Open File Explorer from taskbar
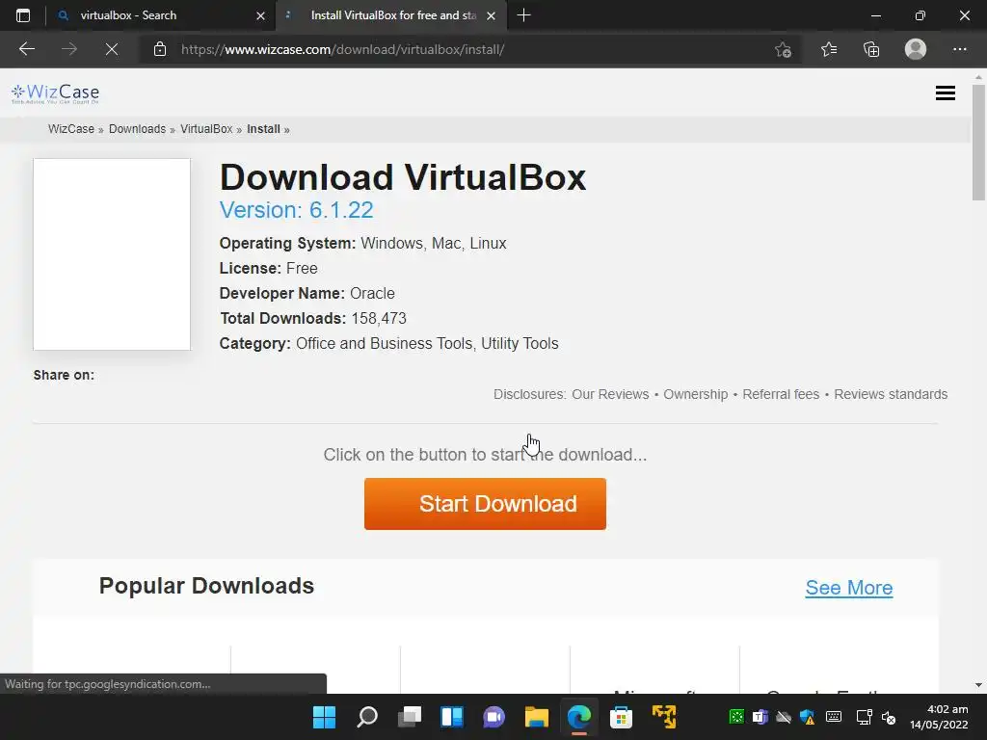 click(x=537, y=717)
